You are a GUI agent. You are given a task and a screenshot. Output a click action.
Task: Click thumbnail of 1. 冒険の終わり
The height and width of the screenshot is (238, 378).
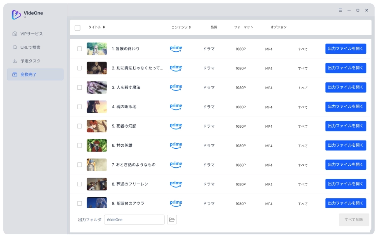97,49
